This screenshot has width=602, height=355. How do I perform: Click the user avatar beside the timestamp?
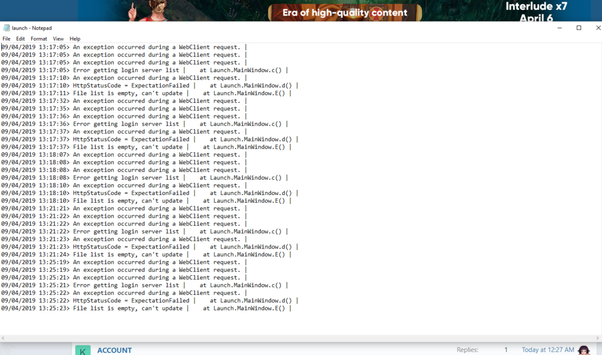[583, 350]
